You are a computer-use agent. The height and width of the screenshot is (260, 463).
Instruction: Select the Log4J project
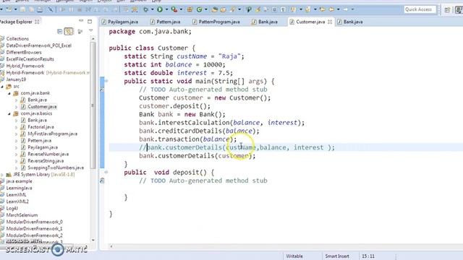tap(12, 209)
